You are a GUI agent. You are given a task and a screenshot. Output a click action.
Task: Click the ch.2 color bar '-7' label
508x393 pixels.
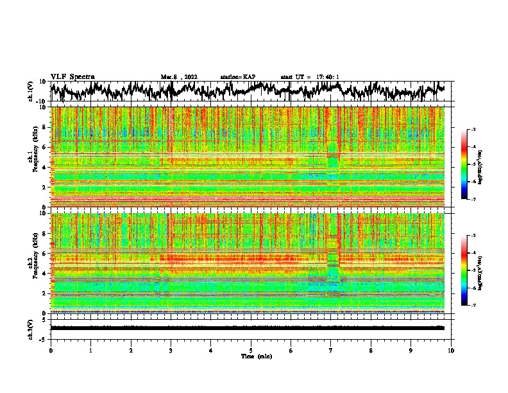pyautogui.click(x=473, y=305)
